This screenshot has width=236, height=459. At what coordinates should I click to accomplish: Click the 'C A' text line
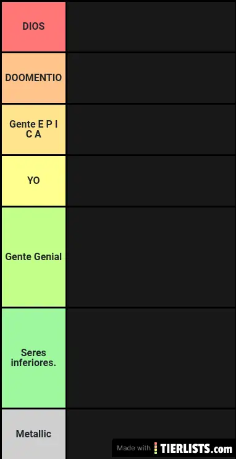pyautogui.click(x=33, y=134)
